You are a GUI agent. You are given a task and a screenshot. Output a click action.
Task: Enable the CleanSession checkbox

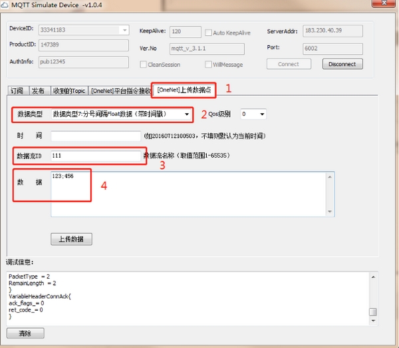[x=143, y=65]
